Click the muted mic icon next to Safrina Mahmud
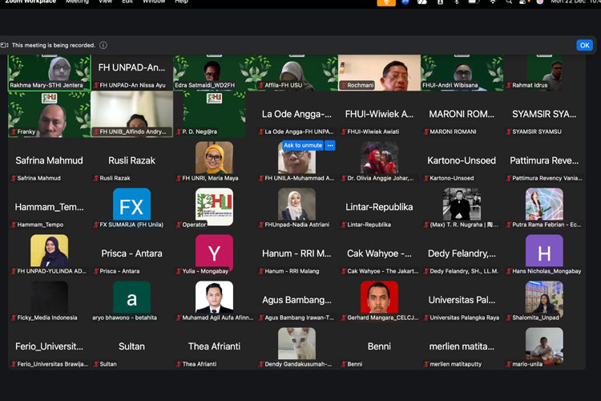 13,178
